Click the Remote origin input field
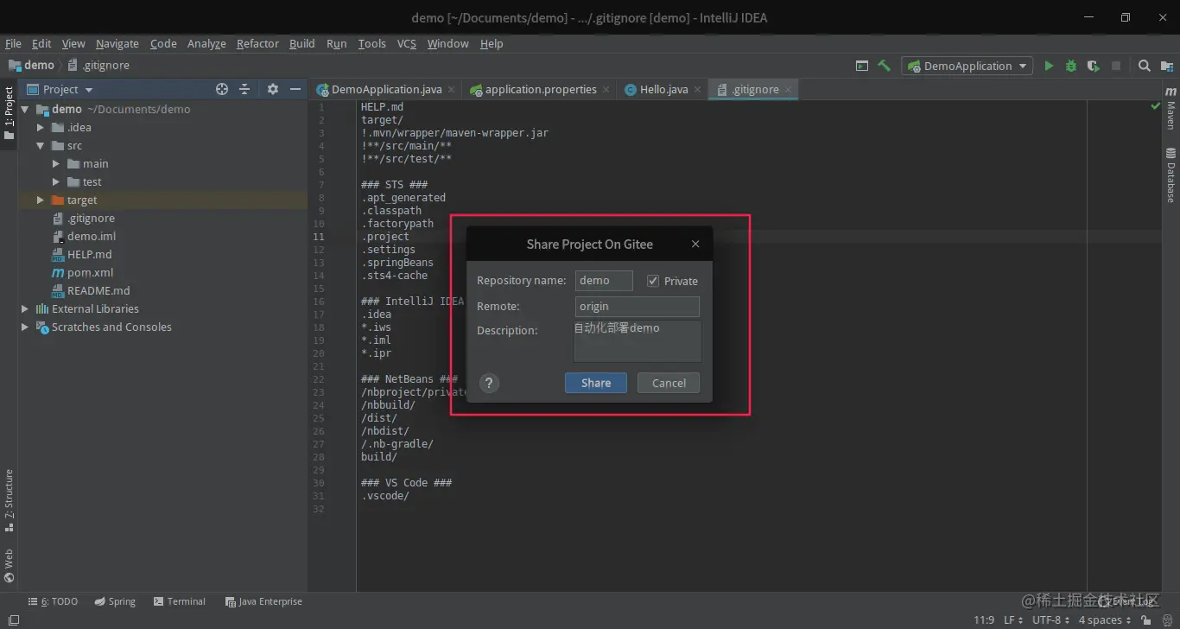 click(638, 307)
